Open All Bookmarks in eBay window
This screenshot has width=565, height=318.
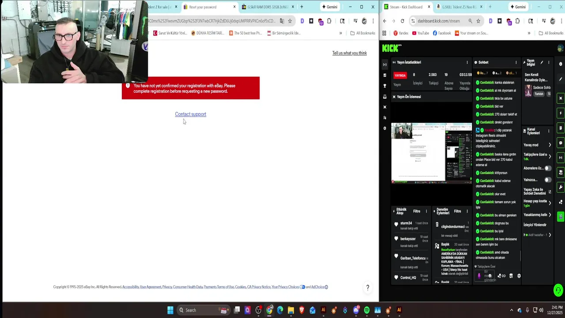pos(362,33)
